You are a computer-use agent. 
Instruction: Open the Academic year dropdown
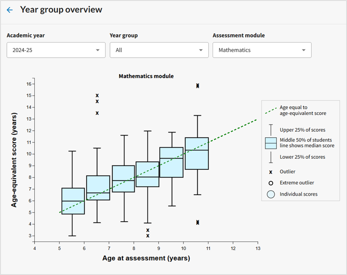[56, 50]
